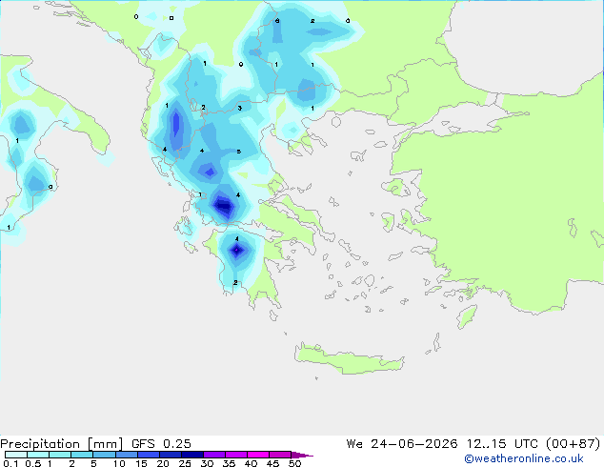This screenshot has height=467, width=604.
Task: Click the '30' legend scale label
Action: point(208,463)
